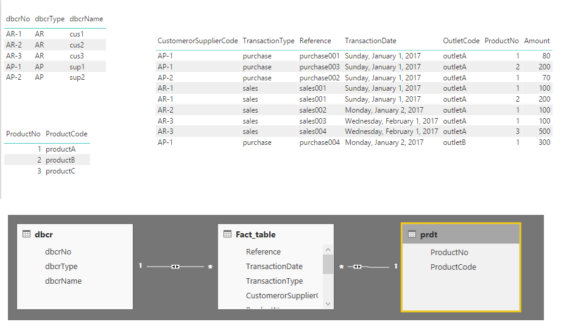The image size is (575, 333).
Task: Select cell purchase003
Action: (319, 67)
